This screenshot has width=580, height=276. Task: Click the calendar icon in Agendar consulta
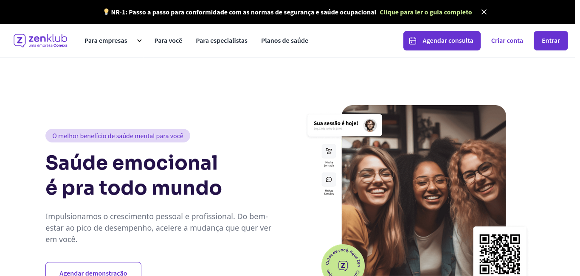pyautogui.click(x=413, y=41)
